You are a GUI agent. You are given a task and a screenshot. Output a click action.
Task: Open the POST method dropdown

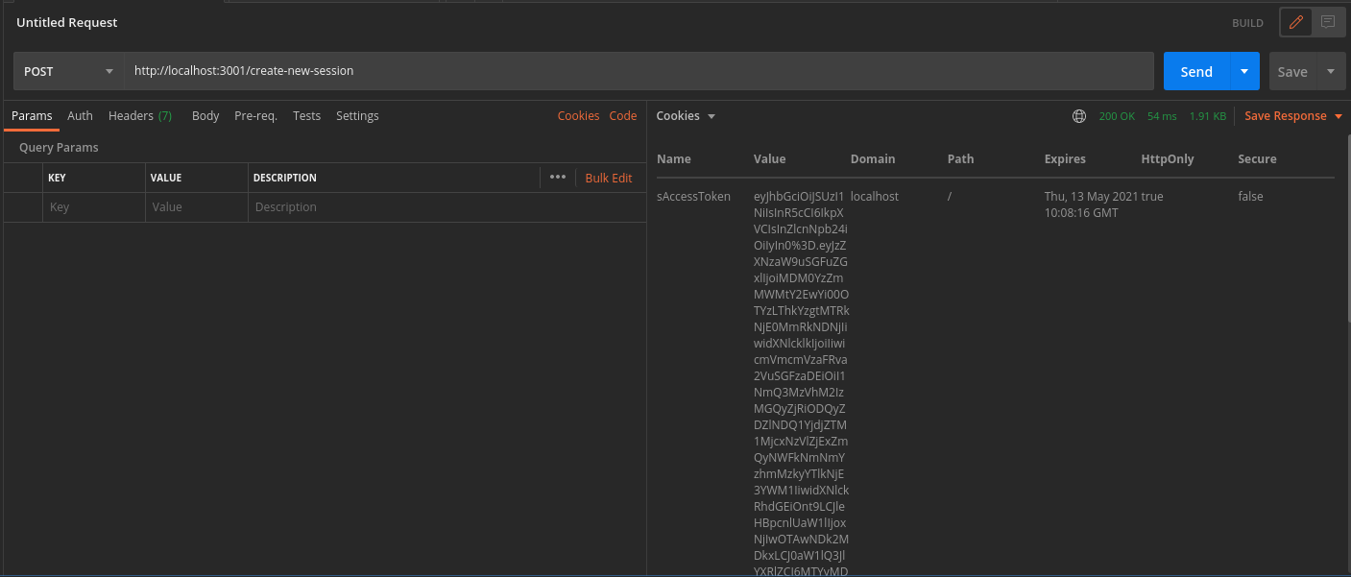pos(67,70)
